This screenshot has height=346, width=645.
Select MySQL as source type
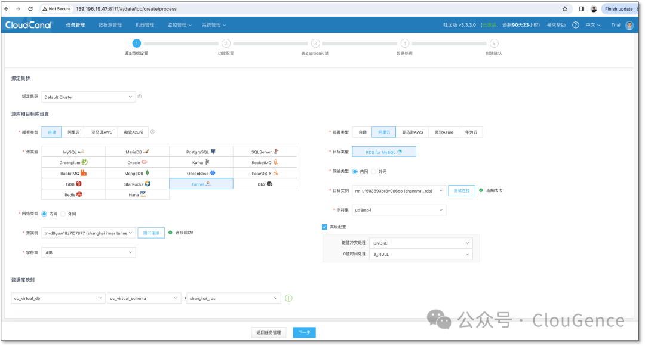(73, 152)
